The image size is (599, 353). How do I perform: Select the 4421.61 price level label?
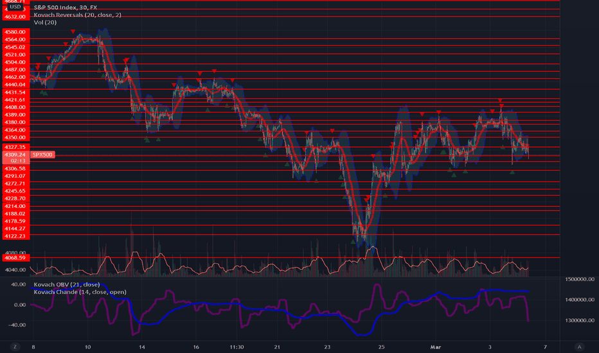tap(15, 100)
